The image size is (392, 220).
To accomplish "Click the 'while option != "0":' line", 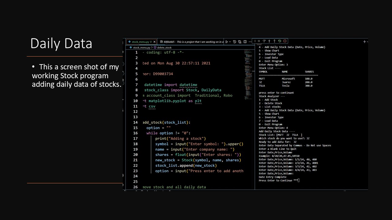I will (x=168, y=133).
